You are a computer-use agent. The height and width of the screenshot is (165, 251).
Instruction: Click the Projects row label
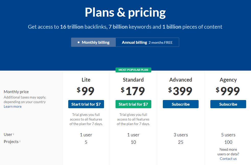click(11, 142)
